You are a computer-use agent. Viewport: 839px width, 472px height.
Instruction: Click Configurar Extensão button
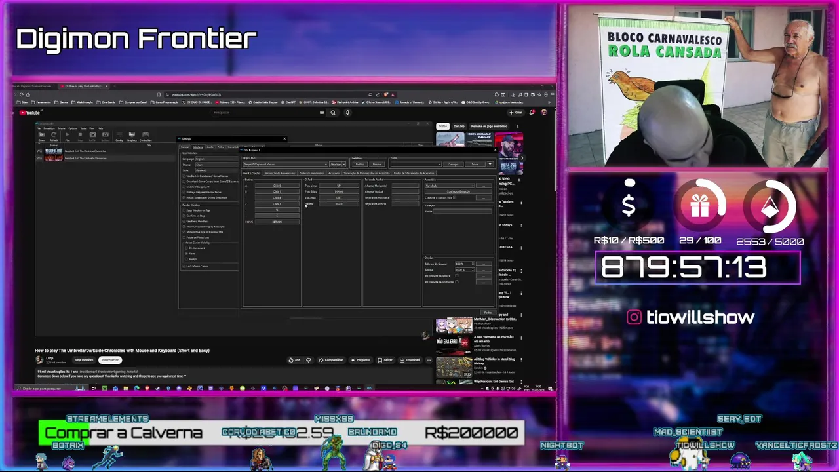click(458, 191)
